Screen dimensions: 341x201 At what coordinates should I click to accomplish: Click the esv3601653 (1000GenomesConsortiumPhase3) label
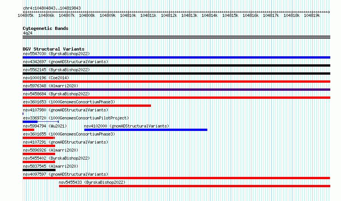click(x=69, y=102)
